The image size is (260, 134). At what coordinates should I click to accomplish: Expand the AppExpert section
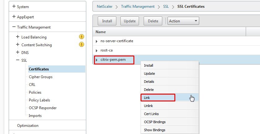coord(14,17)
